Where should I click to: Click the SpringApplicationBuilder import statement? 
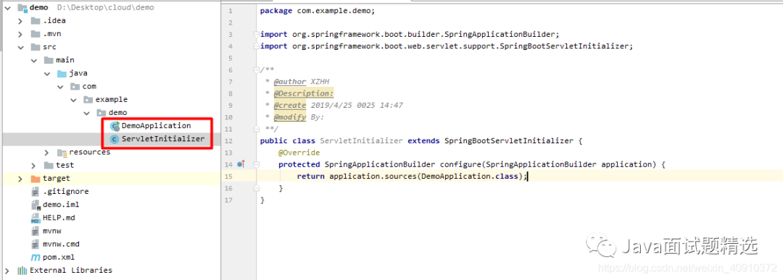click(410, 35)
